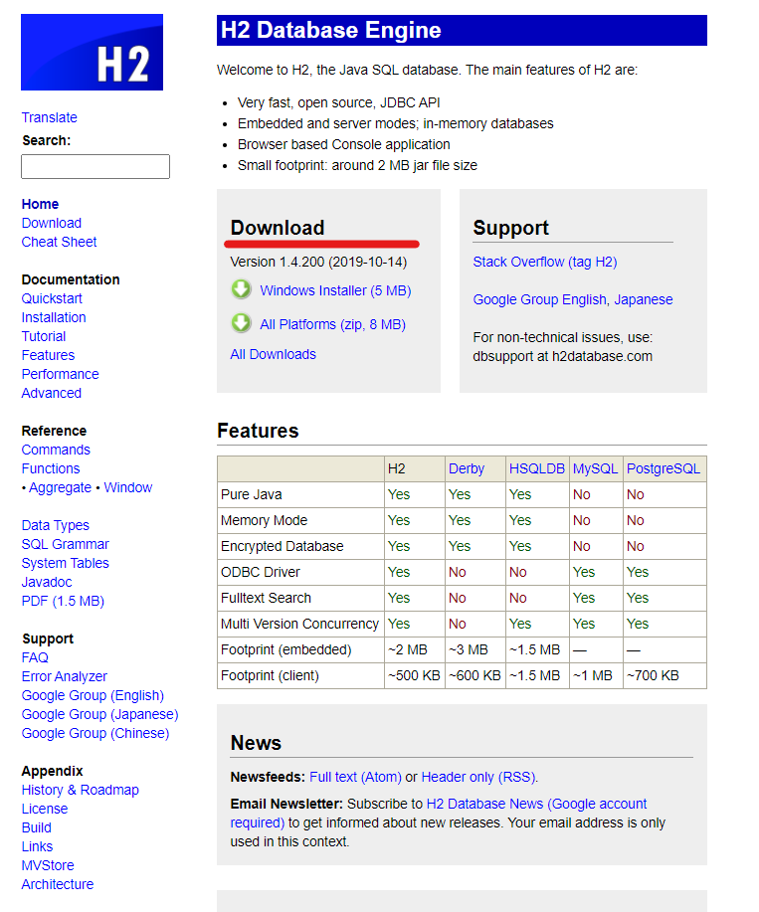Image resolution: width=759 pixels, height=912 pixels.
Task: Click the 'ODBC Driver' table row label
Action: 260,572
